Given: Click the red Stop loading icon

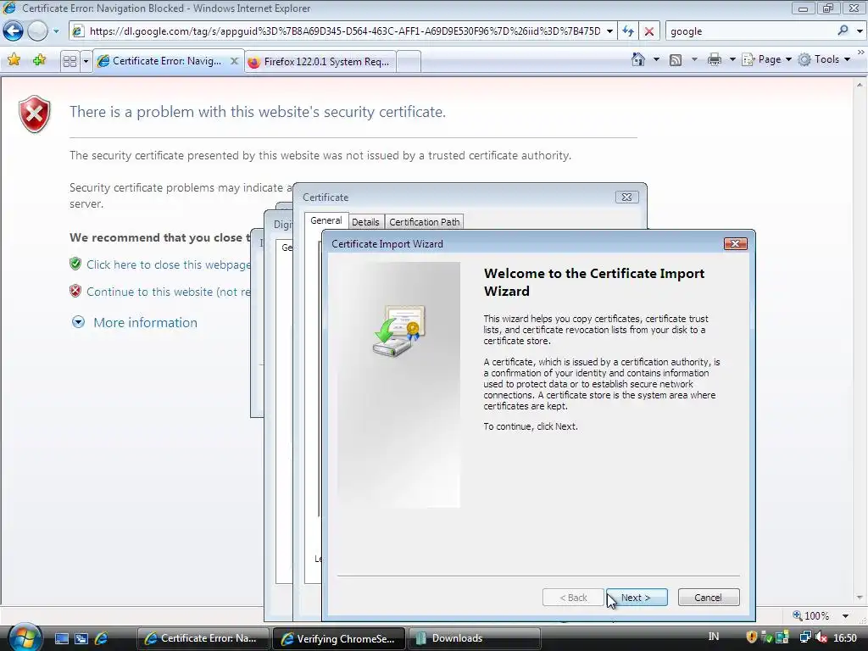Looking at the screenshot, I should (648, 31).
